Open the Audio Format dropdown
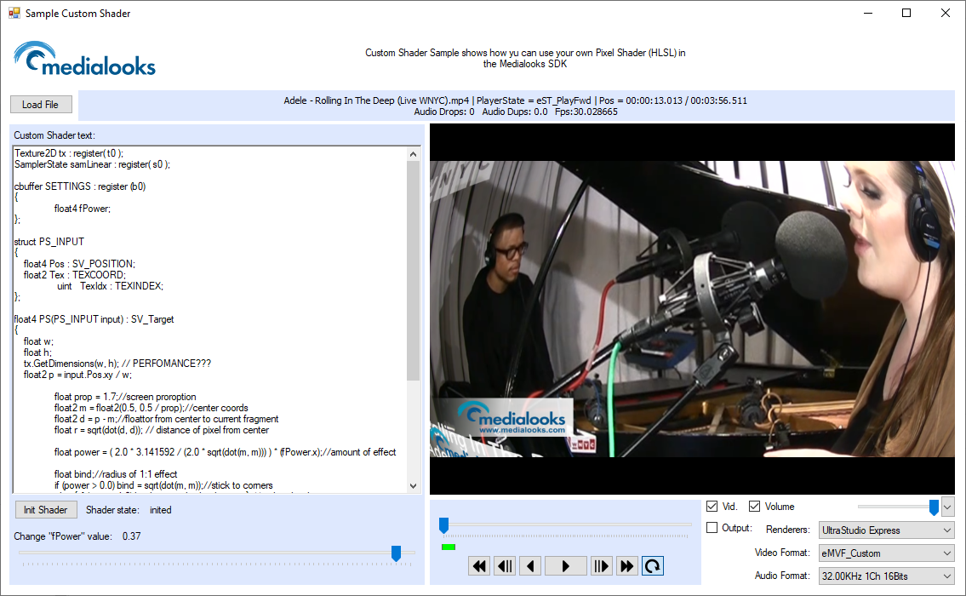 [887, 576]
